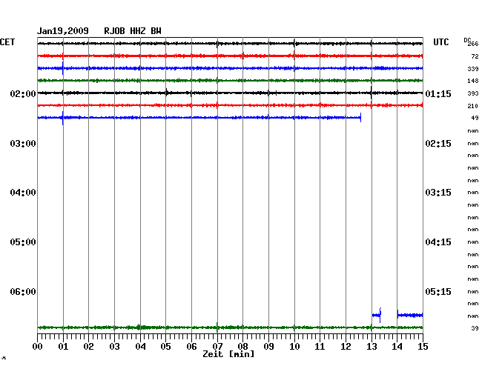Click the DC value 148

tap(473, 81)
